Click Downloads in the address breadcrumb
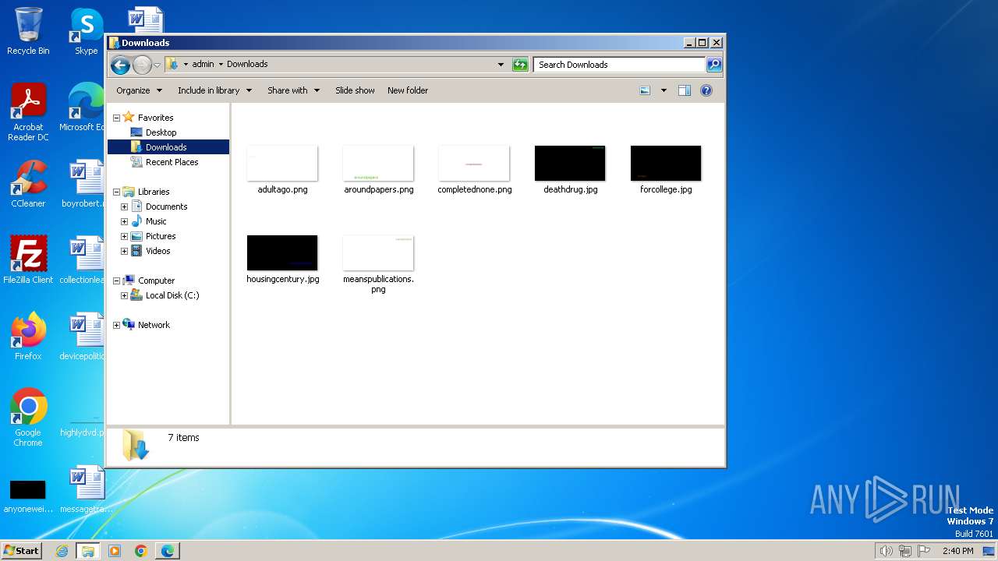998x561 pixels. coord(247,65)
